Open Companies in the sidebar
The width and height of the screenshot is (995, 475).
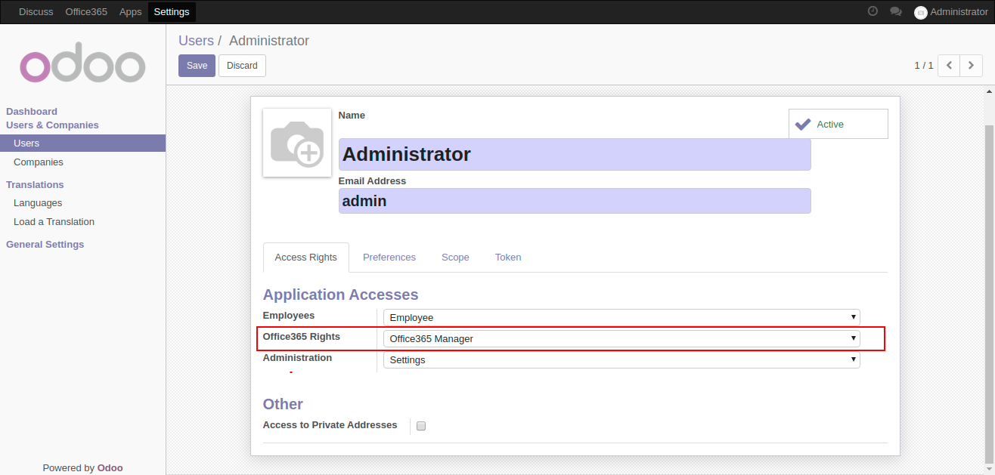pos(39,162)
